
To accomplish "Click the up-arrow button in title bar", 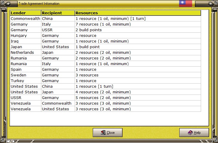I will pyautogui.click(x=8, y=4).
